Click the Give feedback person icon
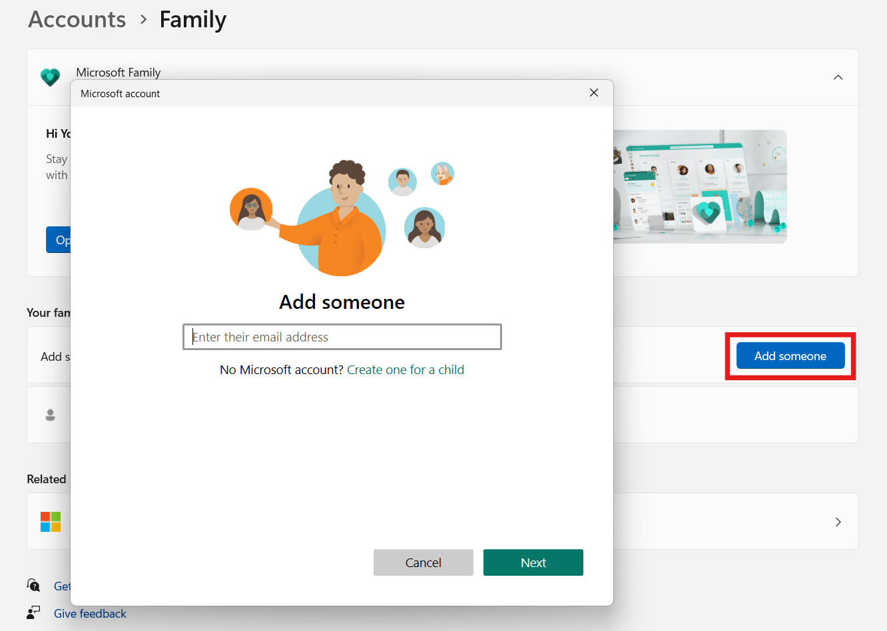 [33, 612]
